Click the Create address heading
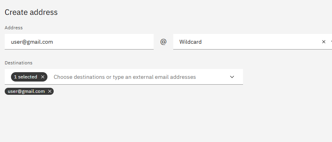Screen dimensions: 332x142 pos(31,12)
